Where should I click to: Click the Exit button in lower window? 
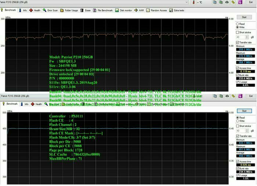pos(251,96)
